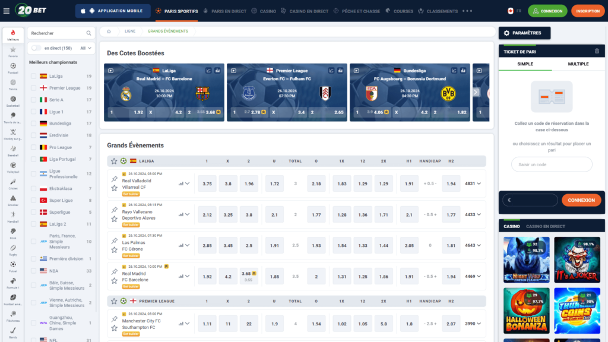Toggle the en direct switch
This screenshot has width=608, height=342.
[36, 48]
